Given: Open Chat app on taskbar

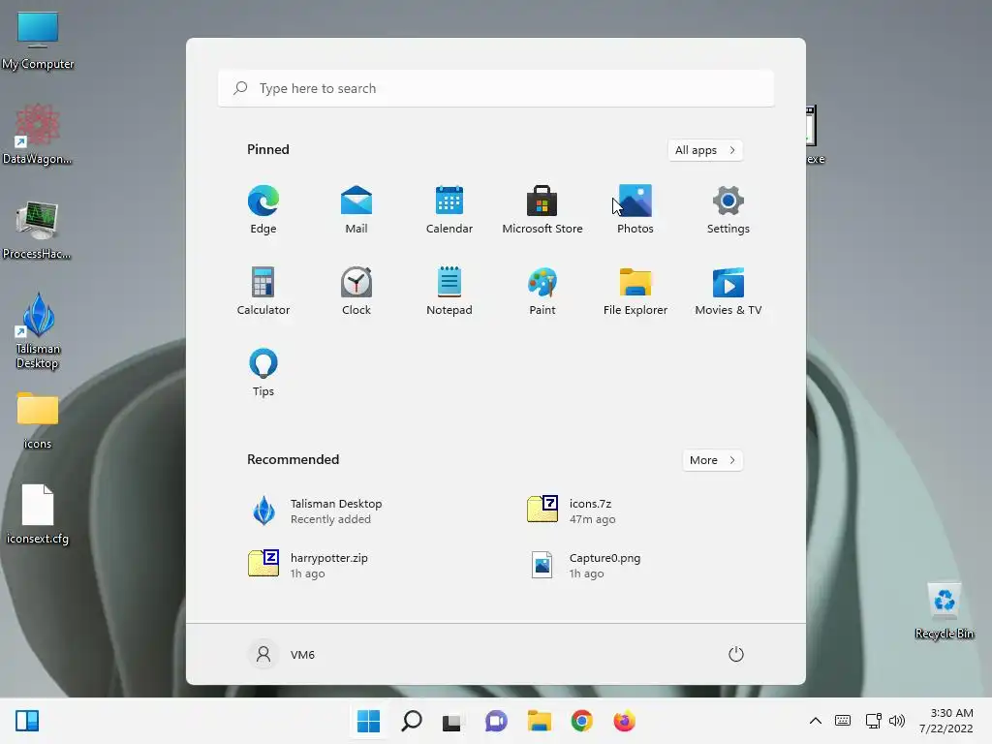Looking at the screenshot, I should pyautogui.click(x=496, y=721).
